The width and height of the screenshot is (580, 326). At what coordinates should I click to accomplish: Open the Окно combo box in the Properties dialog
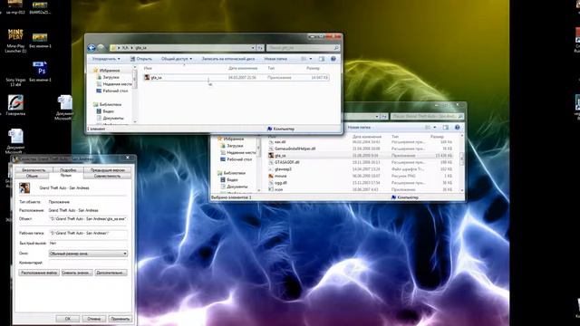pyautogui.click(x=88, y=254)
